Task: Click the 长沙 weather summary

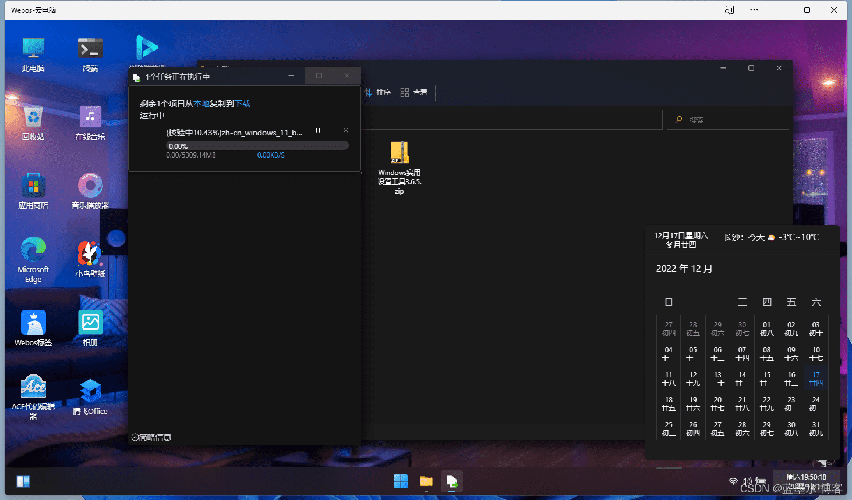Action: coord(771,237)
